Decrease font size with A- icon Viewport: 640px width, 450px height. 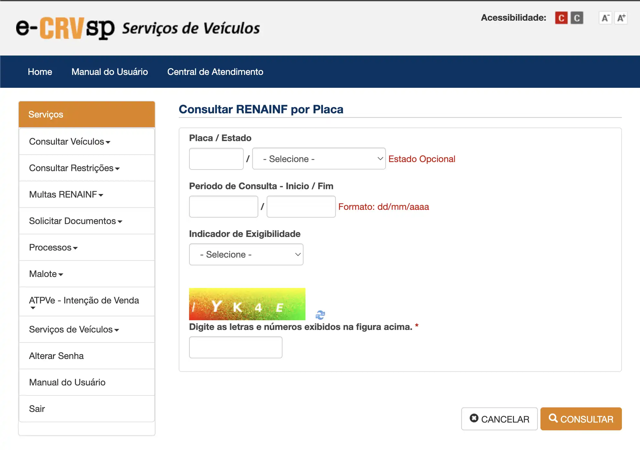point(605,18)
